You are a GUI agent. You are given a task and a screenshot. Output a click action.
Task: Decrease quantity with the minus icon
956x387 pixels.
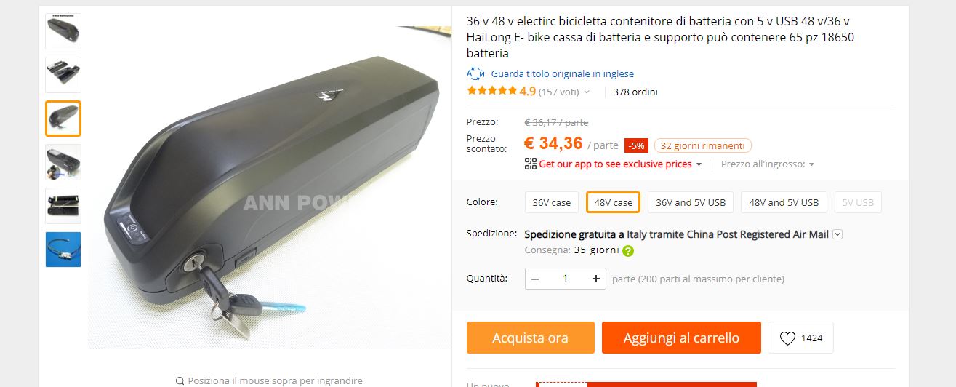536,278
